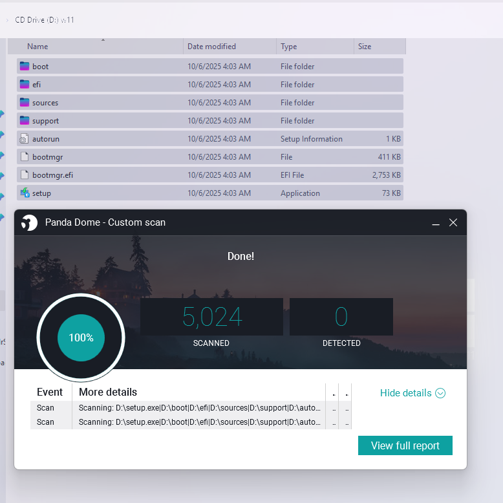Viewport: 503px width, 503px height.
Task: Select the boot folder name
Action: [x=41, y=67]
